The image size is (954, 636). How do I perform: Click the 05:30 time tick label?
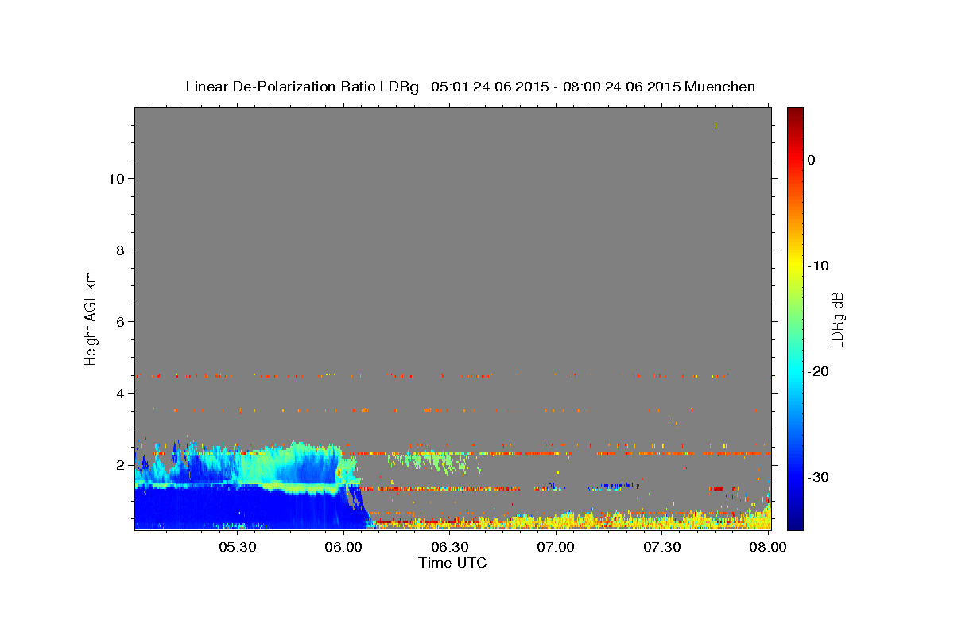(237, 547)
